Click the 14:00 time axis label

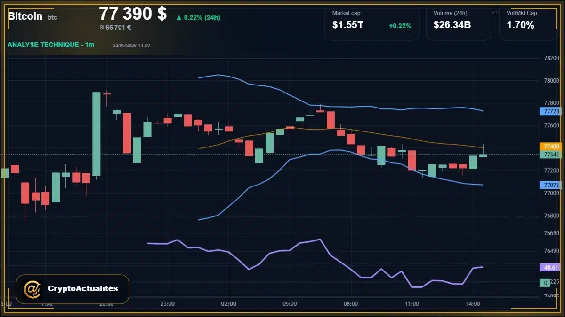(473, 304)
